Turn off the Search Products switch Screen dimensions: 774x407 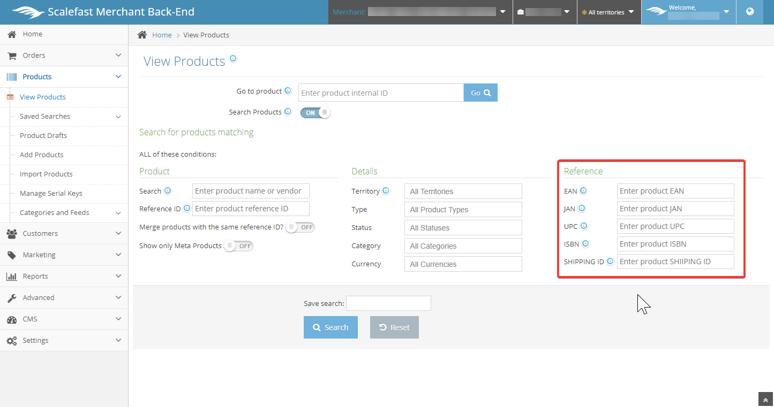pos(315,113)
